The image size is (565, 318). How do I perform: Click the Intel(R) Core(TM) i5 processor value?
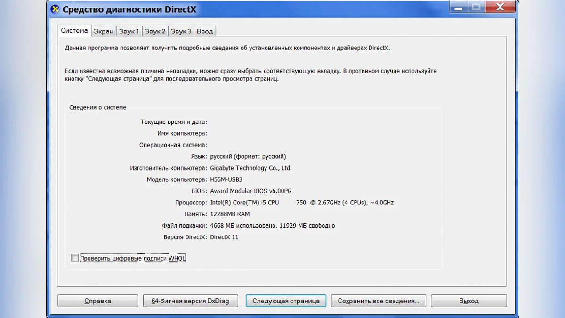pyautogui.click(x=302, y=203)
